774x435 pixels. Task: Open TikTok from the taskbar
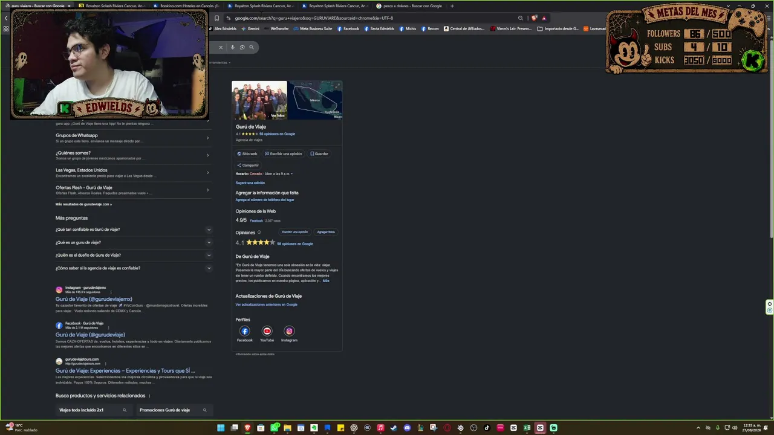pyautogui.click(x=487, y=428)
